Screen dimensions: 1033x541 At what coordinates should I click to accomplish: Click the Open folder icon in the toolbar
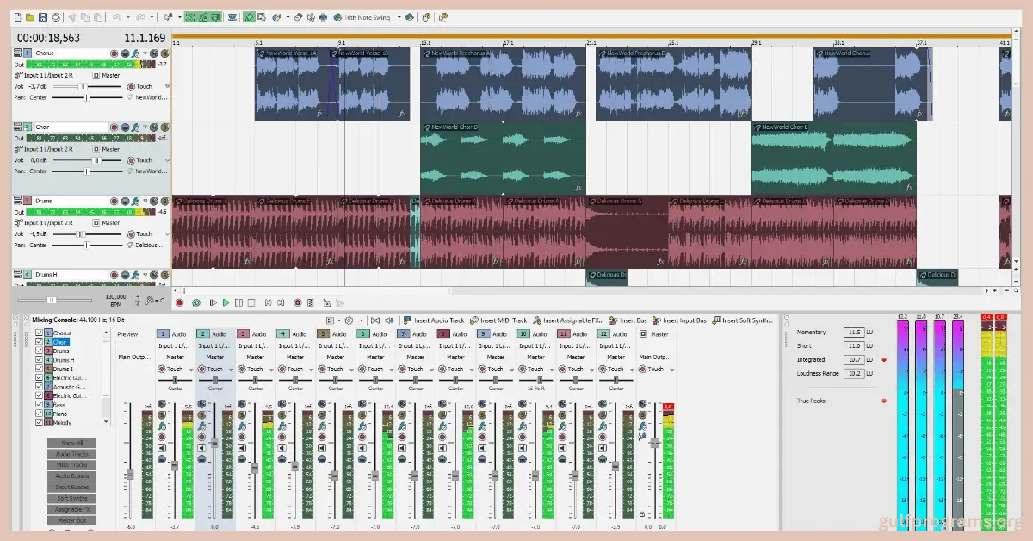tap(29, 16)
